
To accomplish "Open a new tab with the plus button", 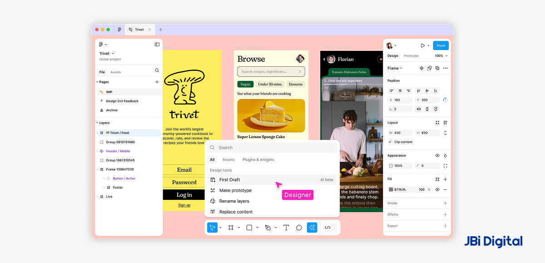I will (x=160, y=30).
